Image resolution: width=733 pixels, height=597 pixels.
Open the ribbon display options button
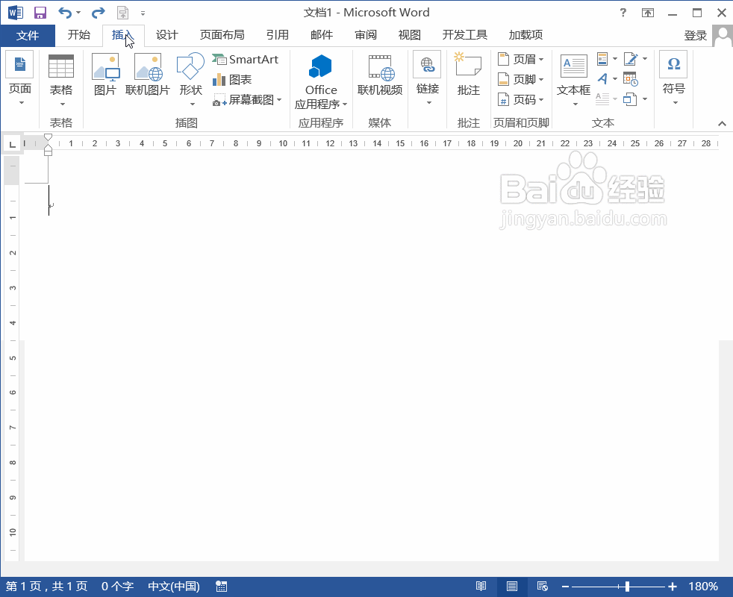click(x=647, y=13)
